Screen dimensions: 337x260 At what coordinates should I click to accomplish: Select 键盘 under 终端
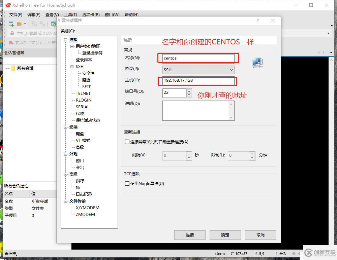(x=80, y=134)
